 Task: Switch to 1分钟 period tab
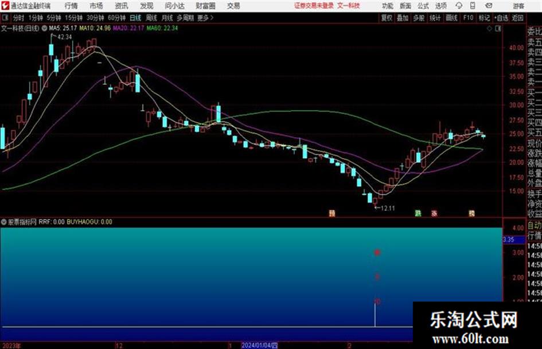36,18
